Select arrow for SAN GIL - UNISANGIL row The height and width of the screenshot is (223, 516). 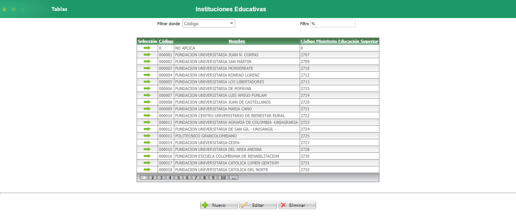coord(147,129)
